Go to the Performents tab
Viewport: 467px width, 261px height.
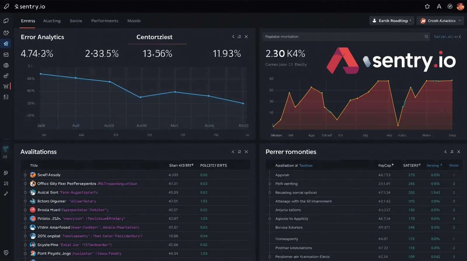tap(105, 21)
